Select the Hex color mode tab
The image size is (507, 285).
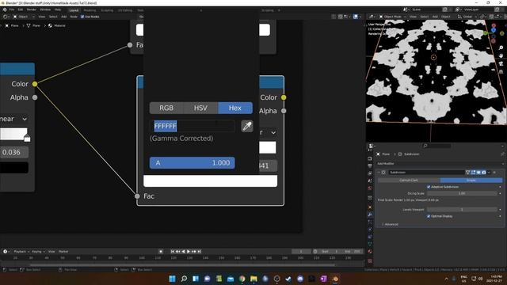(235, 108)
